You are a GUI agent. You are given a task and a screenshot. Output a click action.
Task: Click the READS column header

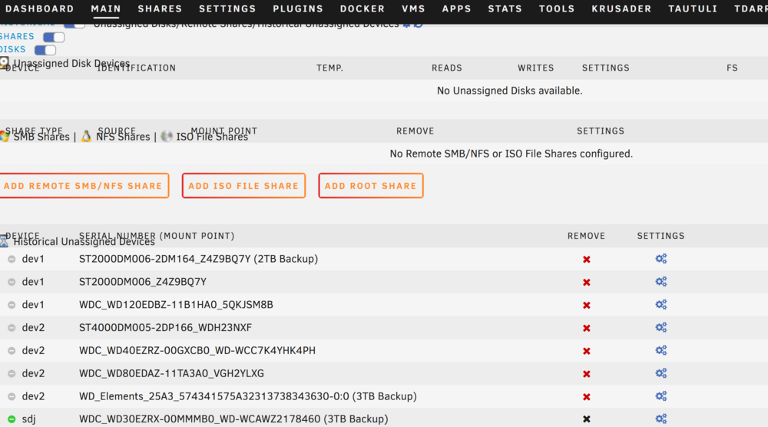coord(447,68)
